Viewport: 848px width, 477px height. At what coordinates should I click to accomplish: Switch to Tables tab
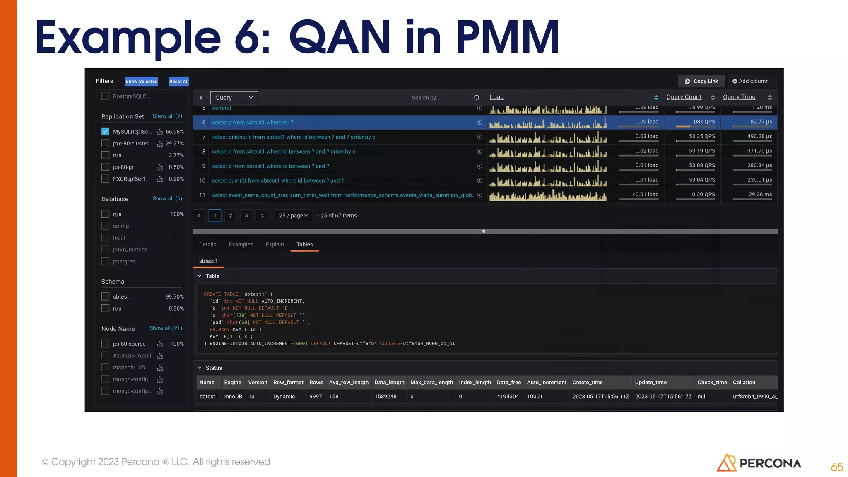pyautogui.click(x=304, y=245)
